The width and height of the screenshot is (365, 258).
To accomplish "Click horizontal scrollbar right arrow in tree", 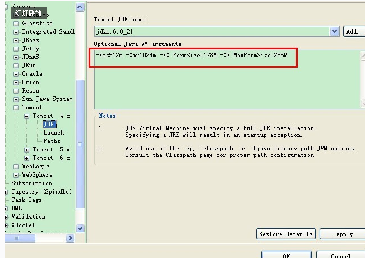I will tap(70, 238).
